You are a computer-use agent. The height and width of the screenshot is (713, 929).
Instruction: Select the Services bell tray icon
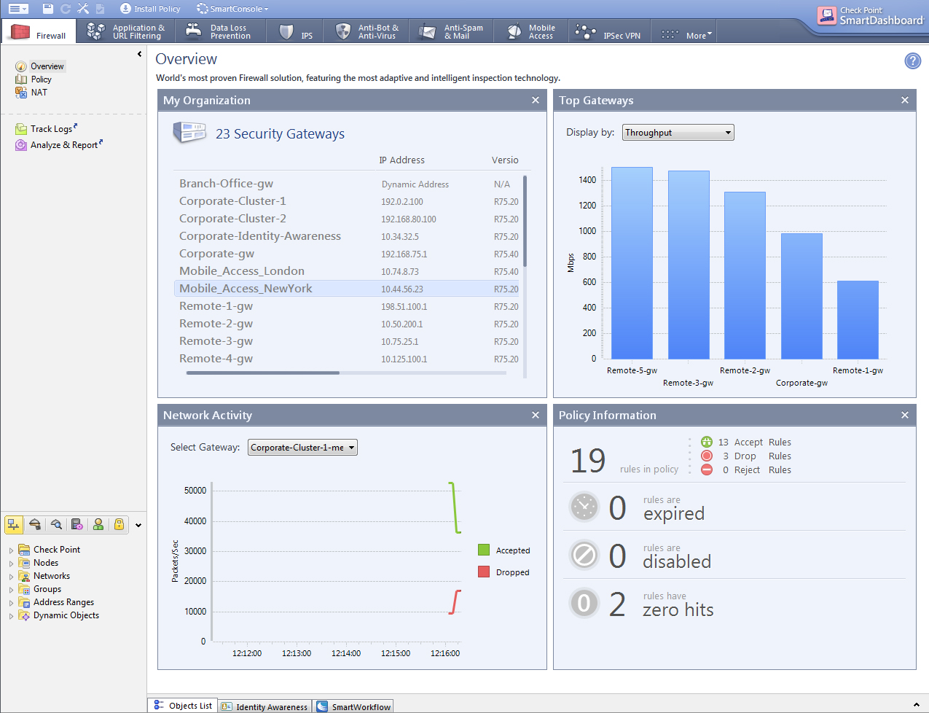35,524
